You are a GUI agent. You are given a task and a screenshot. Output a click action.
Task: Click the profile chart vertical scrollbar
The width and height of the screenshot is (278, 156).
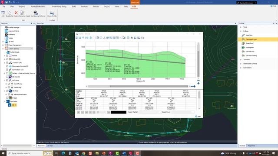click(198, 61)
